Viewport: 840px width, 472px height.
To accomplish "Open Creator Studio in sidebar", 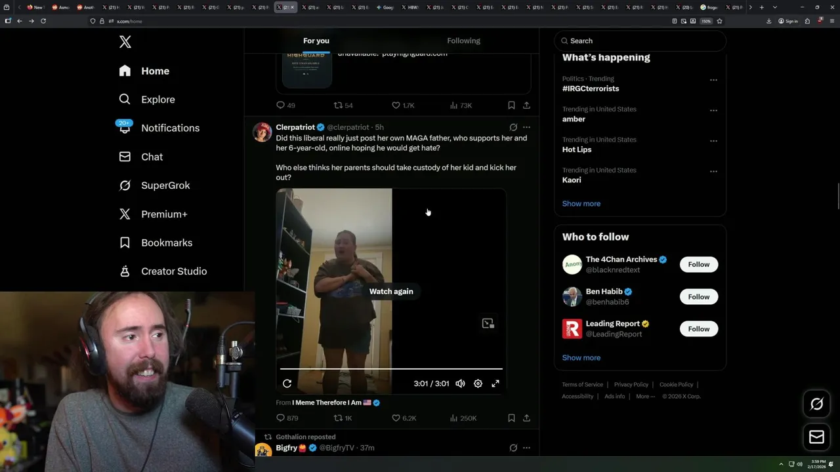I will point(163,271).
